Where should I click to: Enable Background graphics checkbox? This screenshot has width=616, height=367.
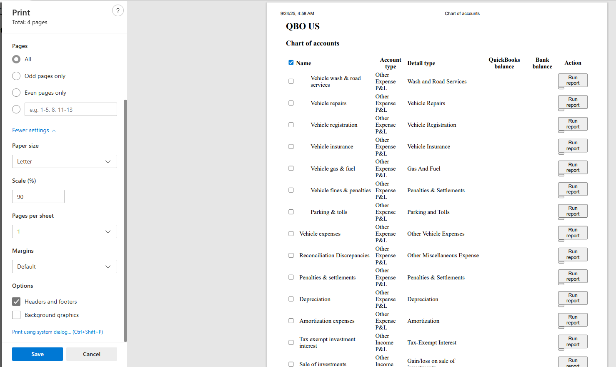16,315
